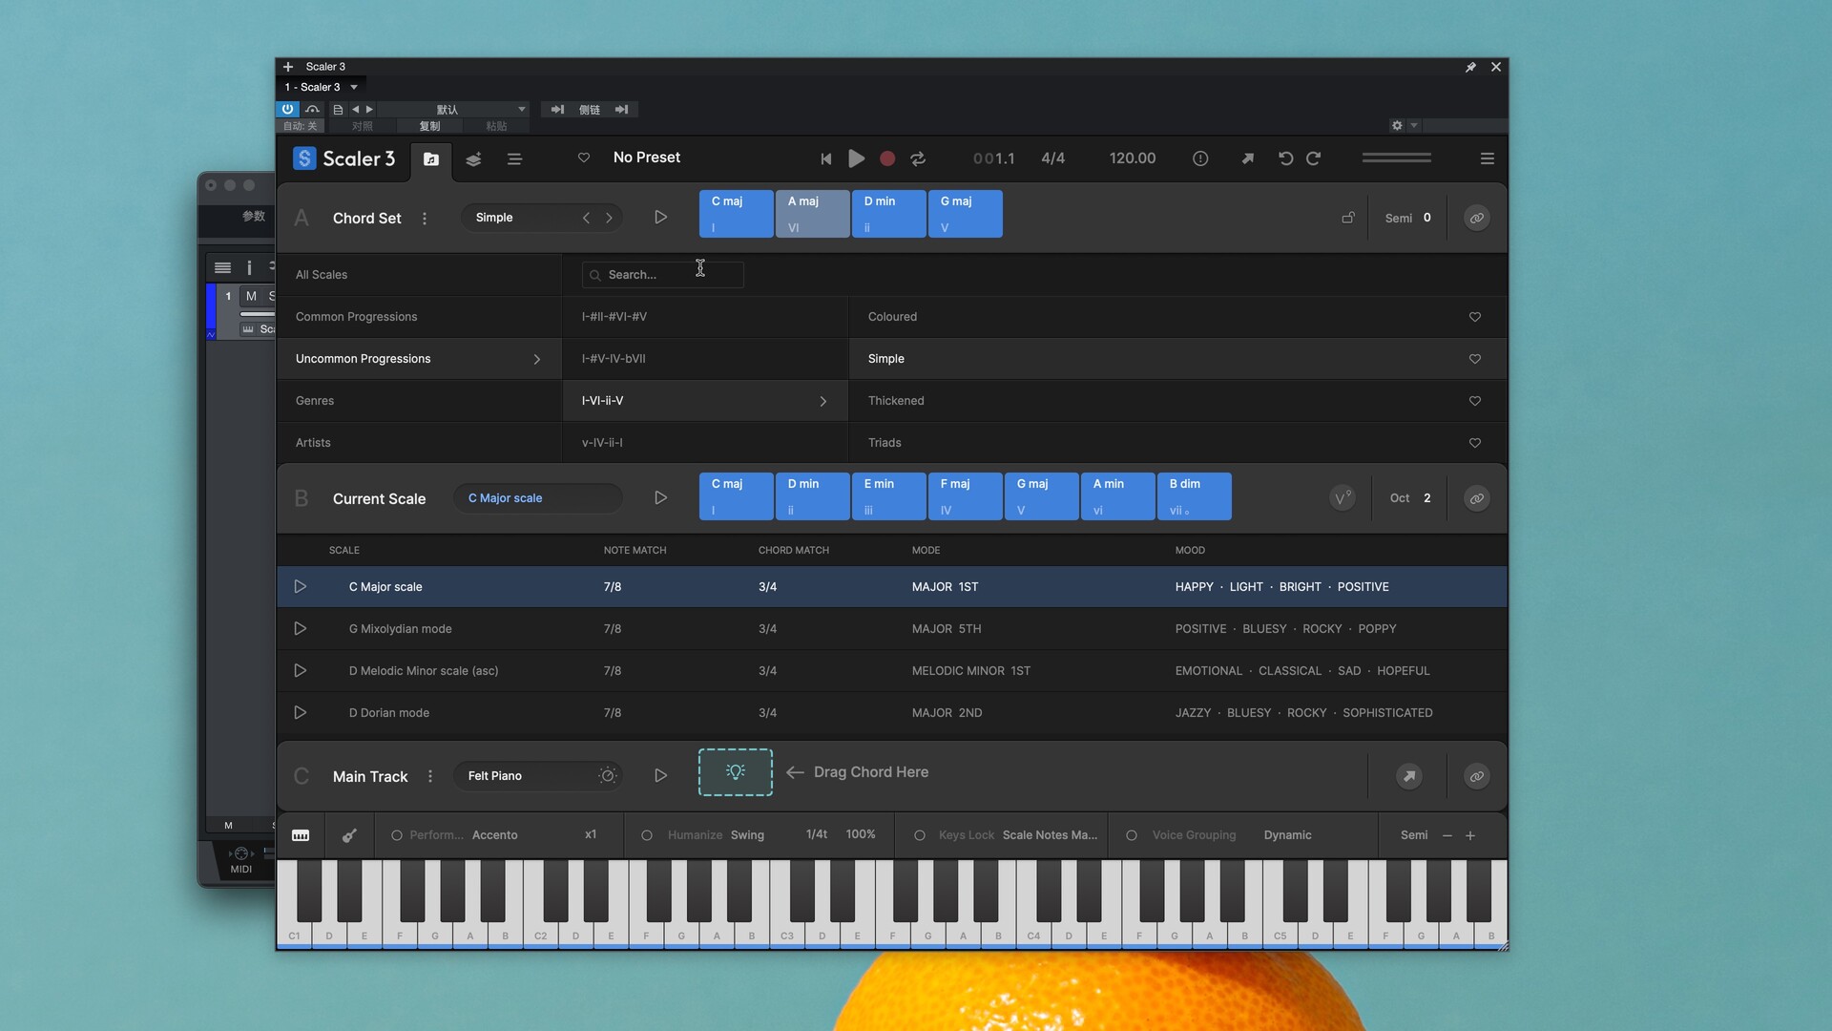This screenshot has height=1031, width=1832.
Task: Favorite the current preset with heart icon
Action: pos(584,158)
